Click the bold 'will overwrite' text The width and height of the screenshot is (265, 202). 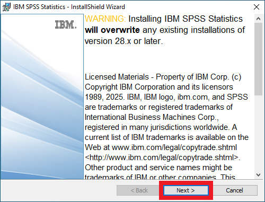112,30
